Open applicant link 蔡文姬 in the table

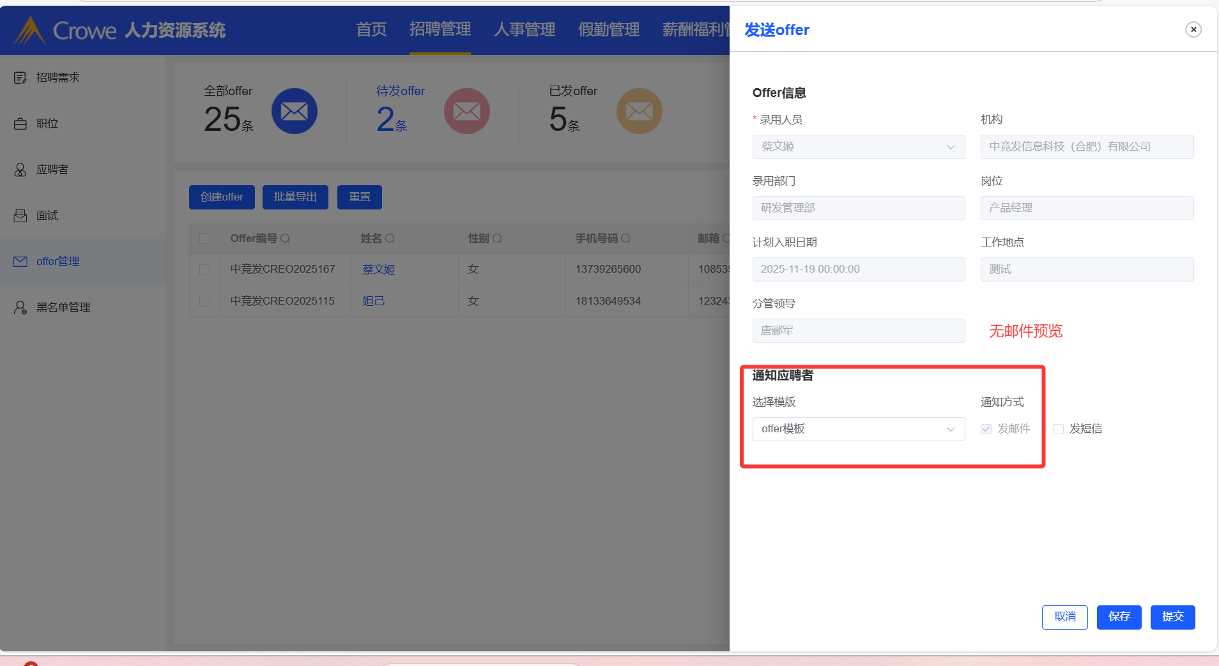(379, 269)
